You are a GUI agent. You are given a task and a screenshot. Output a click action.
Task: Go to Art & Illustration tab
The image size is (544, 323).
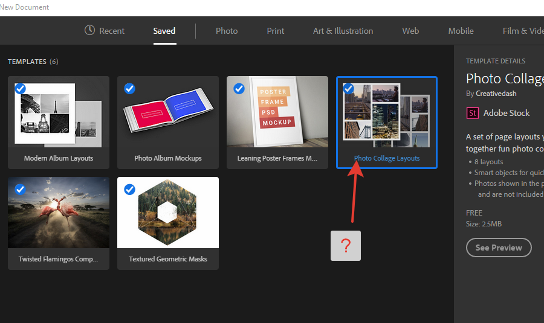(343, 31)
